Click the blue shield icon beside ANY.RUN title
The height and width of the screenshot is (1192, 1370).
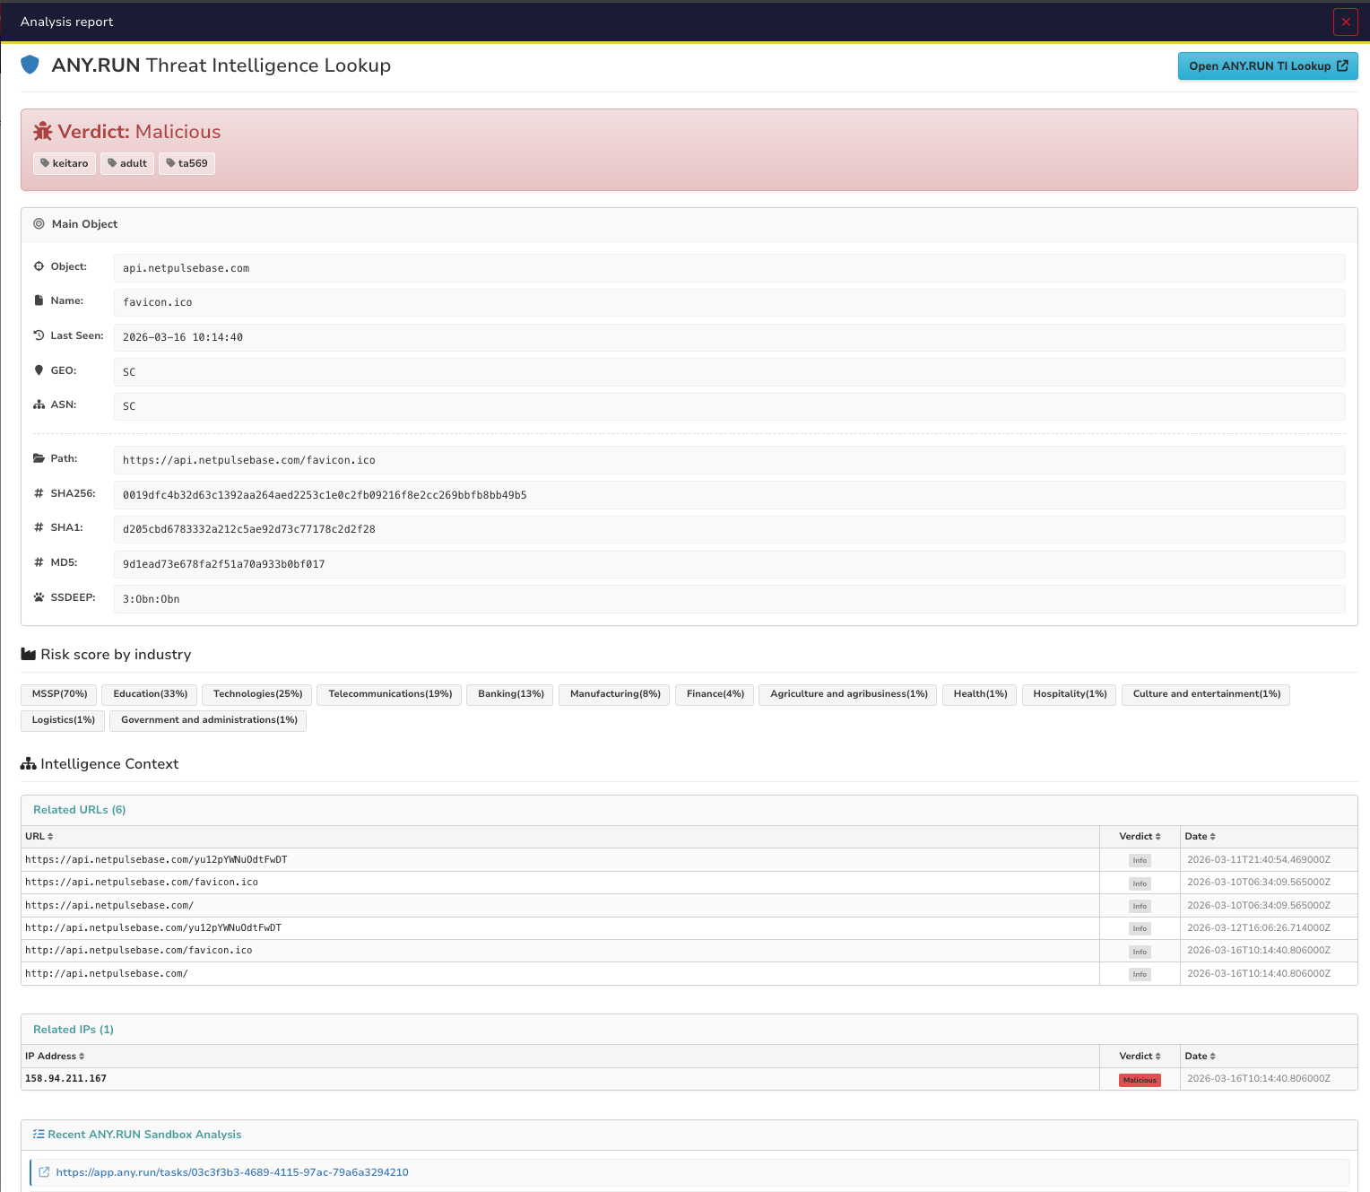30,65
